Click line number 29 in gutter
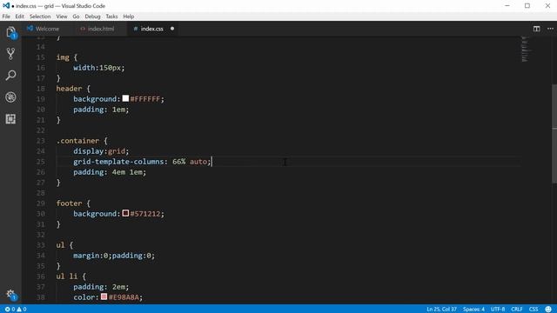 41,203
